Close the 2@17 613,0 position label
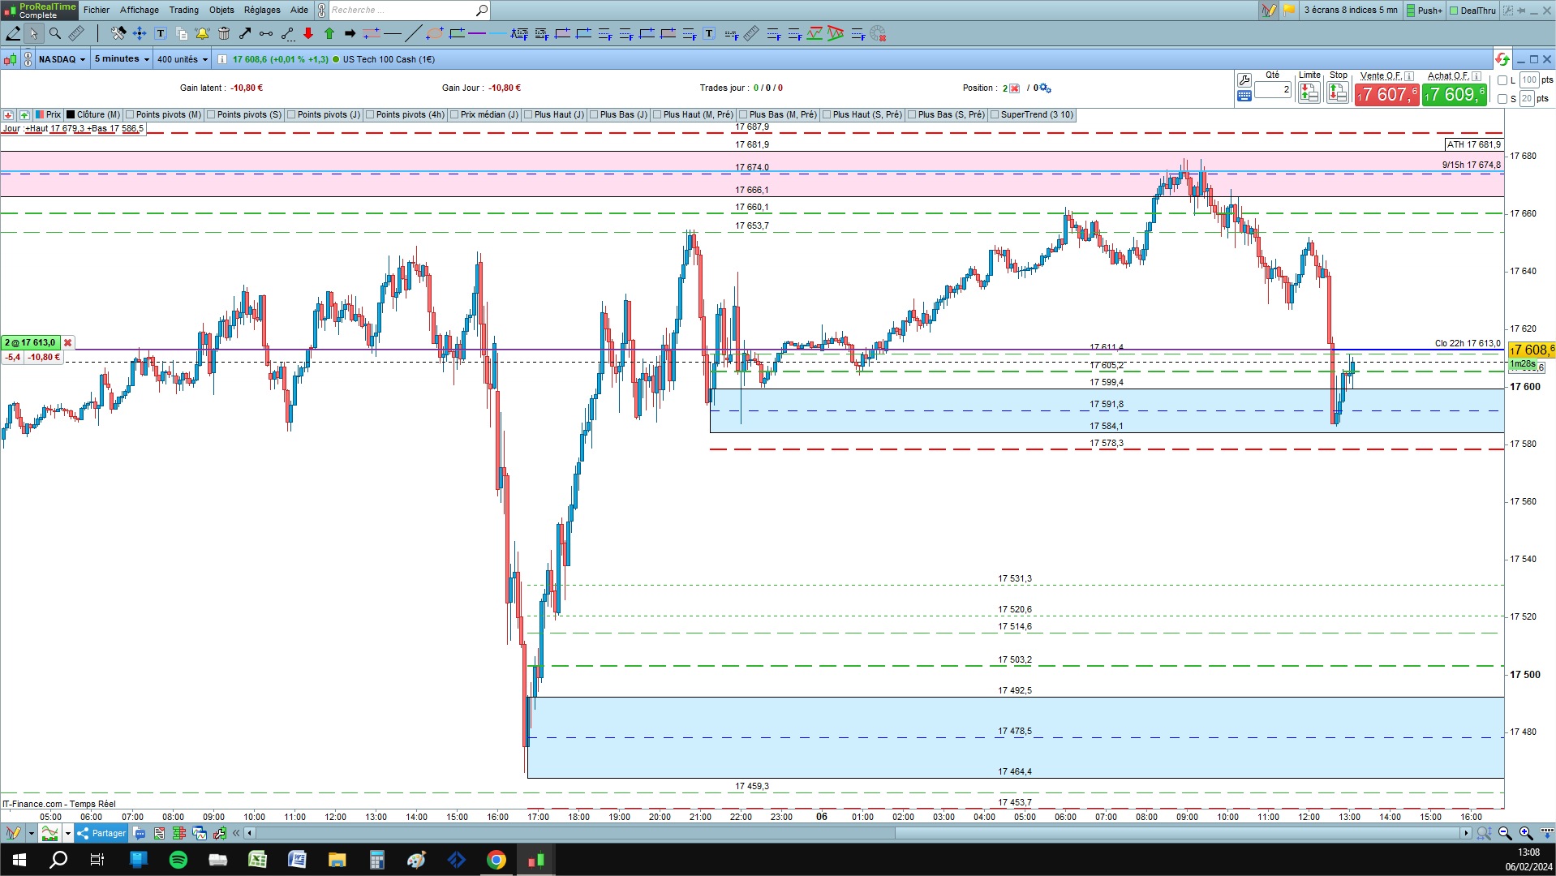 [x=68, y=343]
